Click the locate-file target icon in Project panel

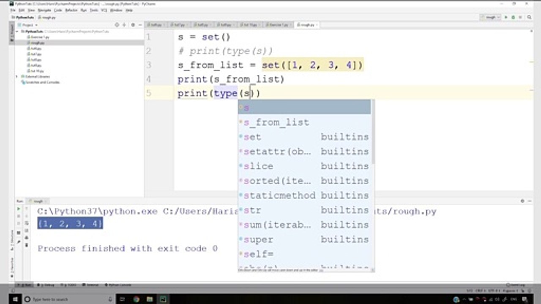pos(117,25)
